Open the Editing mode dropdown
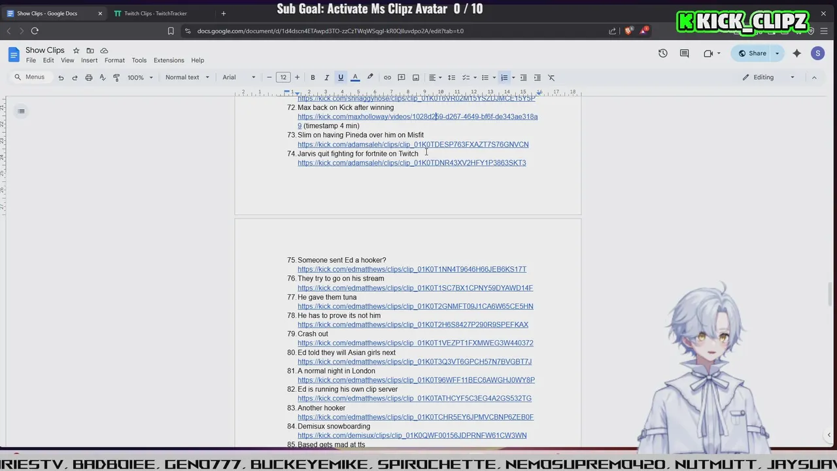This screenshot has width=837, height=471. point(768,77)
